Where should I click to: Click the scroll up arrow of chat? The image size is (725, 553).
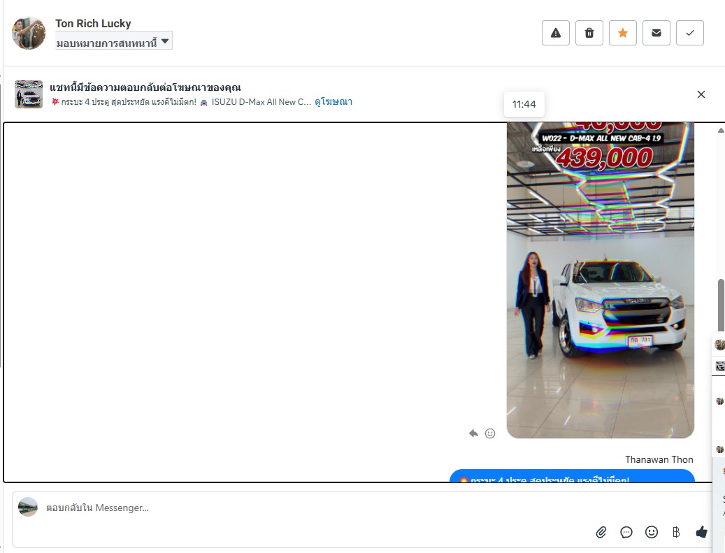(x=721, y=131)
